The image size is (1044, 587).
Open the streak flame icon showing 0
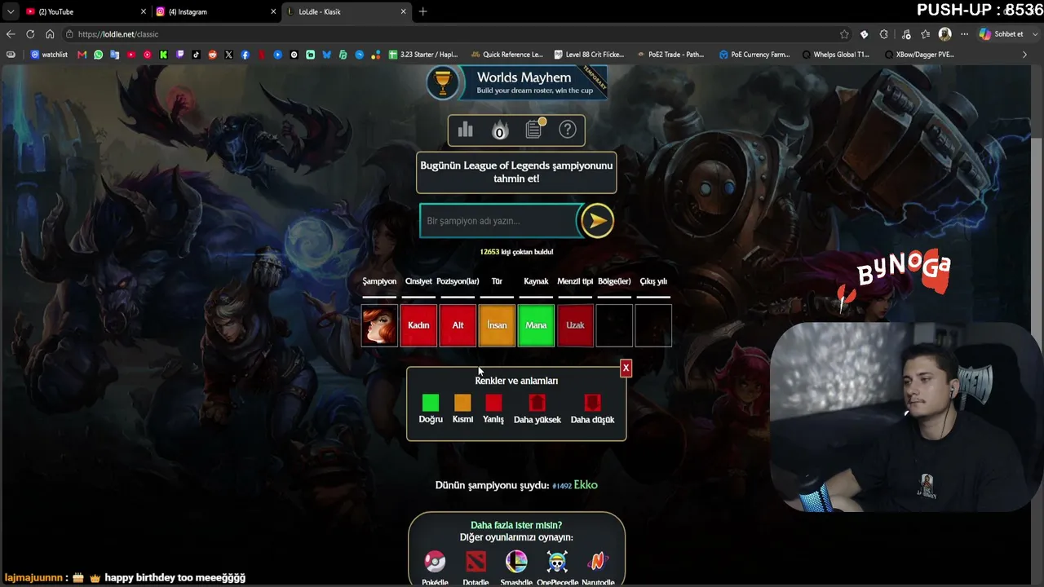pos(499,130)
